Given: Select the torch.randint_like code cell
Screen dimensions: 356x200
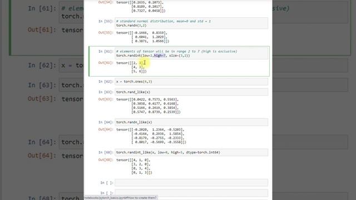Looking at the screenshot, I should pyautogui.click(x=191, y=152).
